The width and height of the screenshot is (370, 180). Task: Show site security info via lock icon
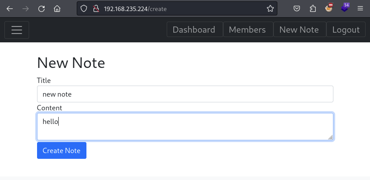click(95, 8)
